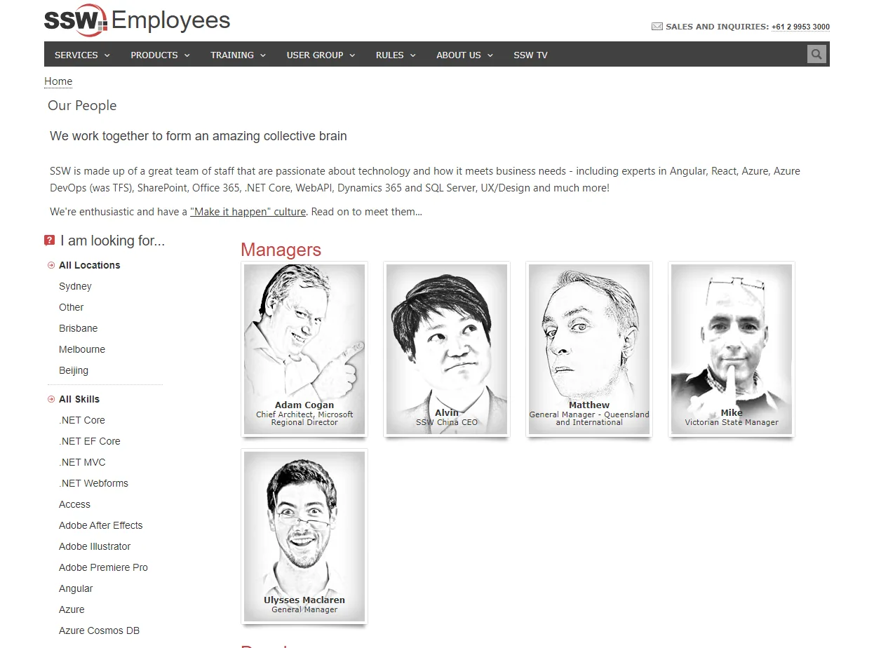The height and width of the screenshot is (648, 874).
Task: Expand the Services menu chevron
Action: click(x=107, y=55)
